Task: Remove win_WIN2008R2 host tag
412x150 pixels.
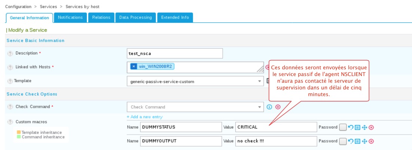Action: (x=134, y=67)
